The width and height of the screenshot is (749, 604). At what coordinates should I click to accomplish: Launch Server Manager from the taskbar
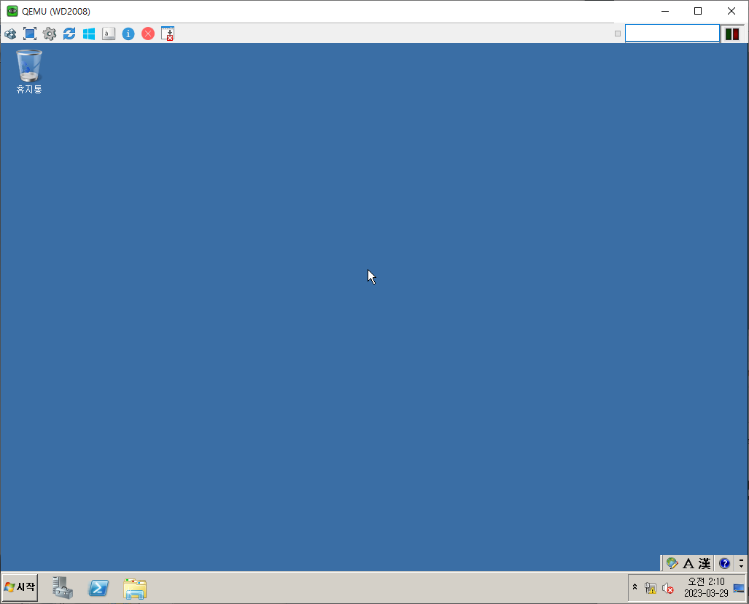(x=63, y=588)
